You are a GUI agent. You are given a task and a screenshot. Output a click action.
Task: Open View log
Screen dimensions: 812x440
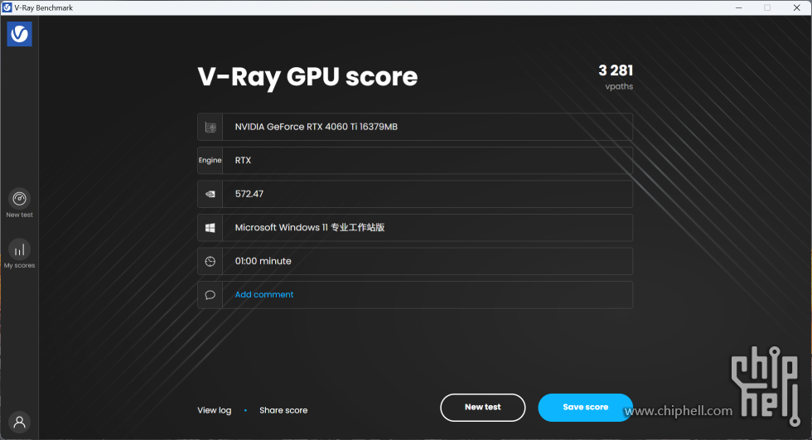point(215,410)
